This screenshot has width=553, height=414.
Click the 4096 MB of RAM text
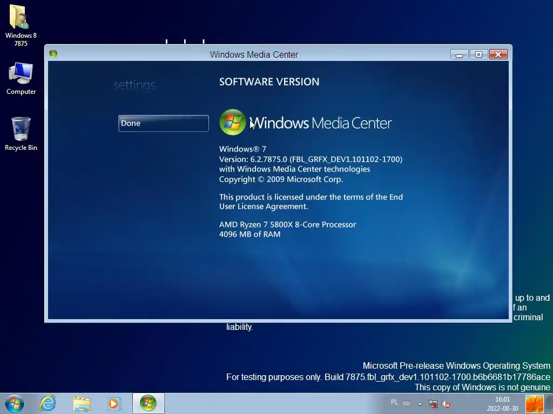pyautogui.click(x=249, y=234)
